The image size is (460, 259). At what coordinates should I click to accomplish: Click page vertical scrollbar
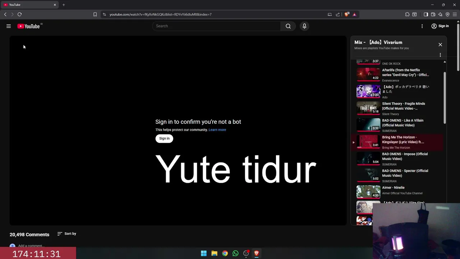(x=458, y=47)
